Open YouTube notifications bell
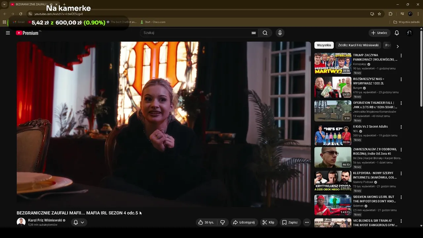The width and height of the screenshot is (423, 238). (397, 33)
